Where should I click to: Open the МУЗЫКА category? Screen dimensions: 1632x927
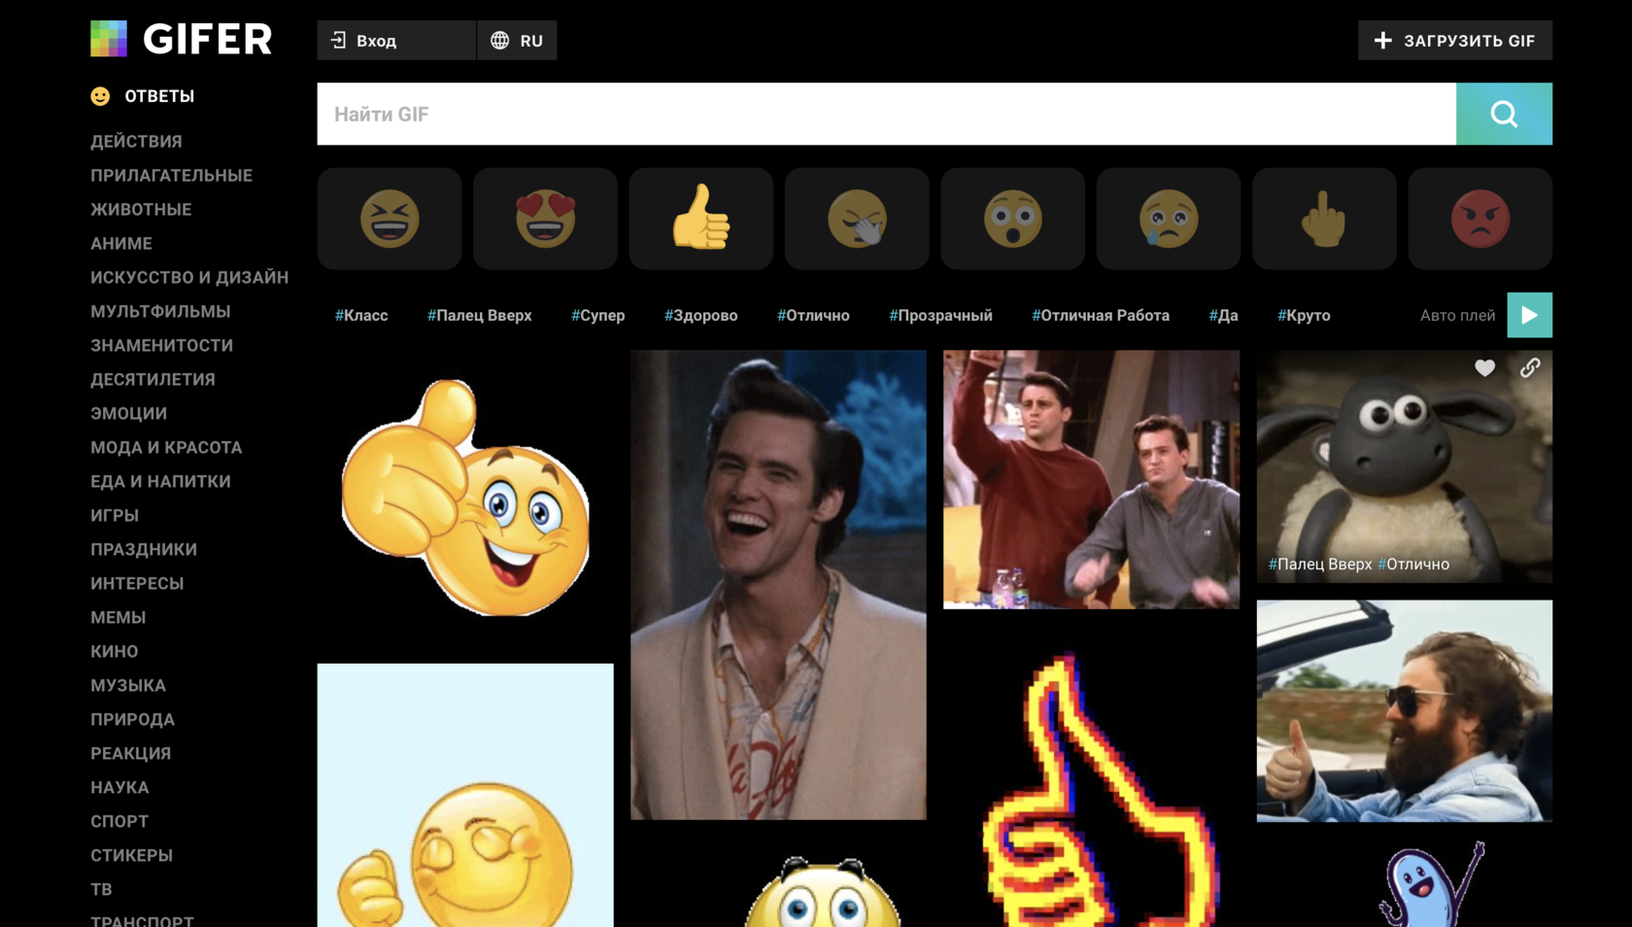tap(128, 685)
